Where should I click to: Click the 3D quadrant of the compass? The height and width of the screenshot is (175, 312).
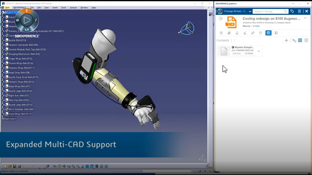pos(18,20)
